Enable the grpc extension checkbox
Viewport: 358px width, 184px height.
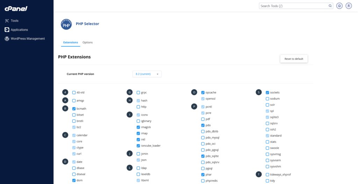point(138,93)
